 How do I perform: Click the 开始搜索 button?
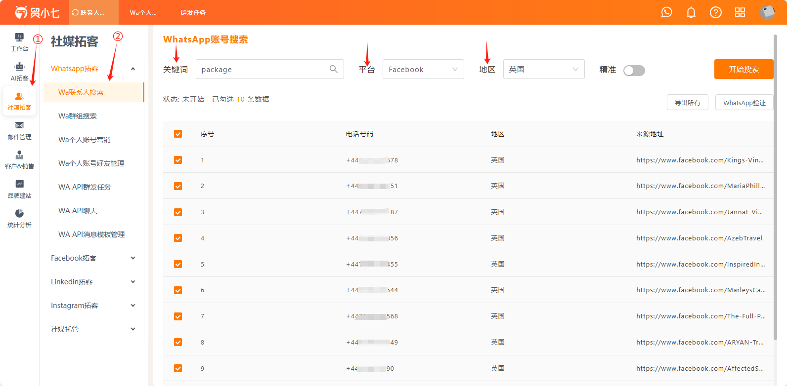point(743,69)
